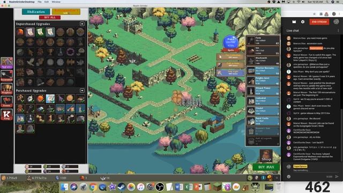Open stream settings gear icon
The width and height of the screenshot is (343, 193).
click(303, 21)
